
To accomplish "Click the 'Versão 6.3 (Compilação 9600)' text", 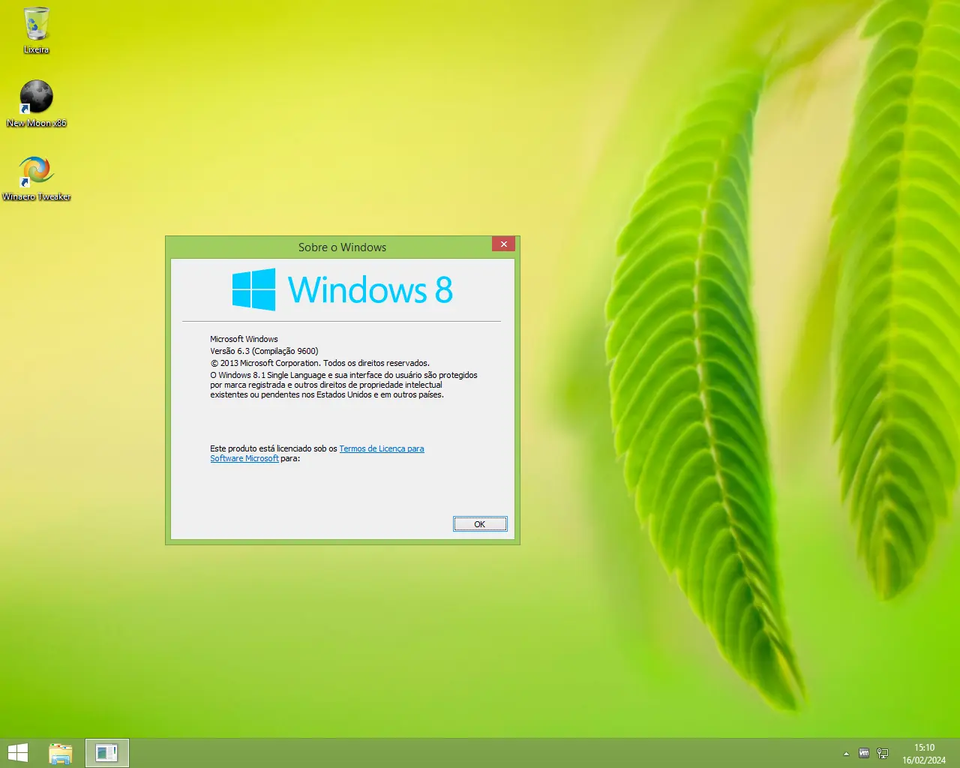I will click(264, 351).
